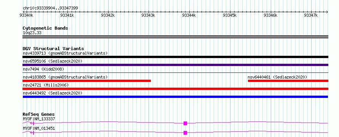339x137 pixels.
Task: Click the 93346k ruler tick label
Action: click(270, 15)
